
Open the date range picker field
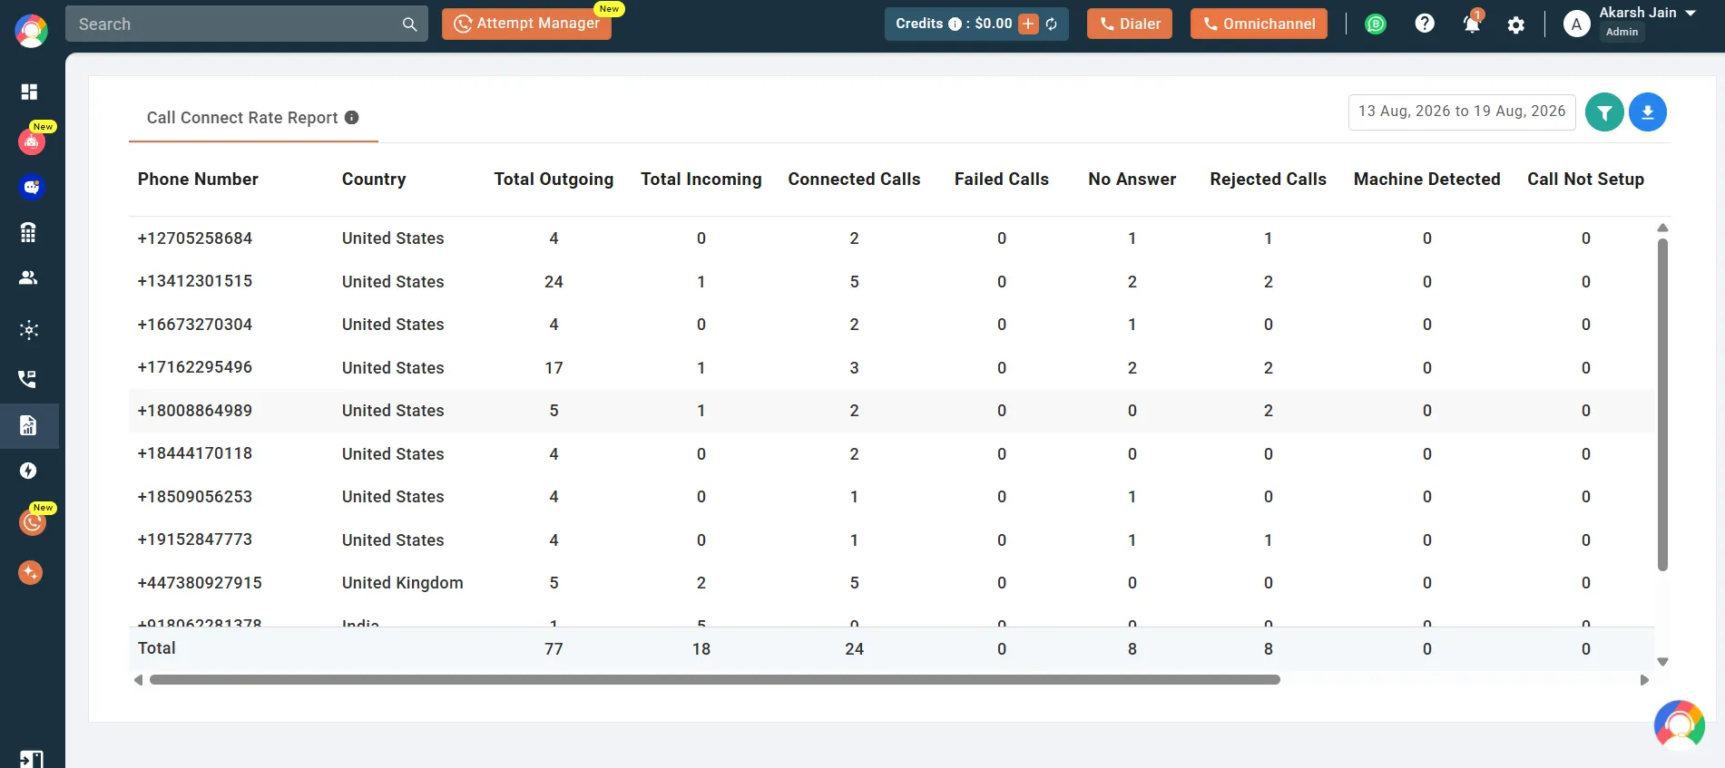pyautogui.click(x=1462, y=112)
